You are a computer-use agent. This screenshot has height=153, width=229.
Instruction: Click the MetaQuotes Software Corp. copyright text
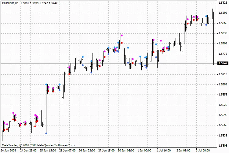pos(38,145)
